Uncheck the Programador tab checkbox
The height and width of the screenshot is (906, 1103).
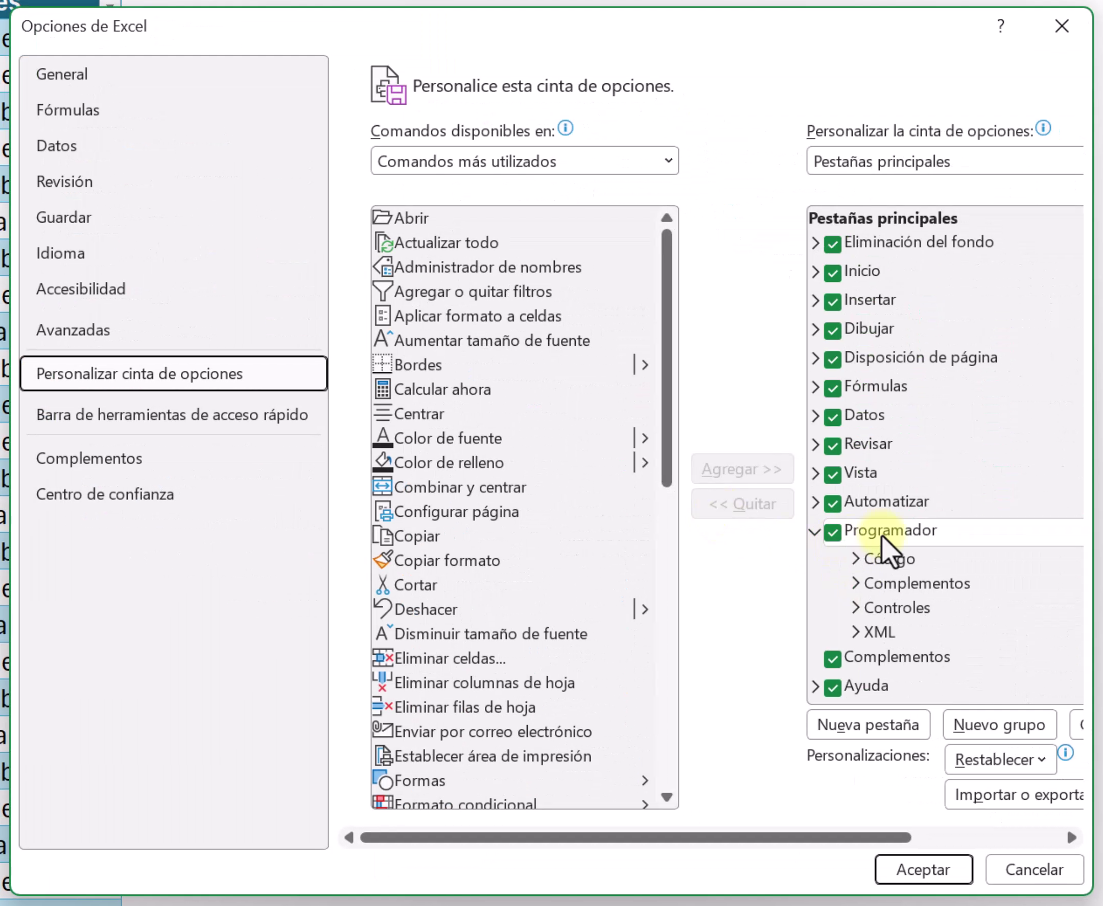coord(833,532)
